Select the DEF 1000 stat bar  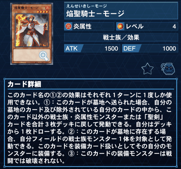pos(150,48)
